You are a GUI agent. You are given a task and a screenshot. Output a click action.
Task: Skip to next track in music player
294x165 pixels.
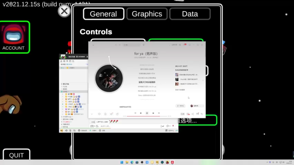[x=153, y=113]
